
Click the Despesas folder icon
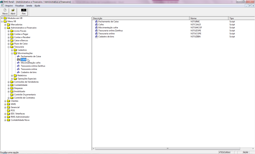[x=12, y=88]
